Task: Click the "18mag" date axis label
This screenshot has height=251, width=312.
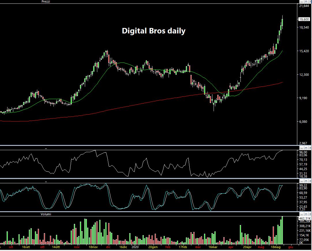Action: coord(276,247)
